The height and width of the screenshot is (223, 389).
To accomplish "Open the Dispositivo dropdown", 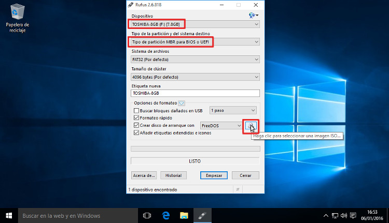I will 195,24.
